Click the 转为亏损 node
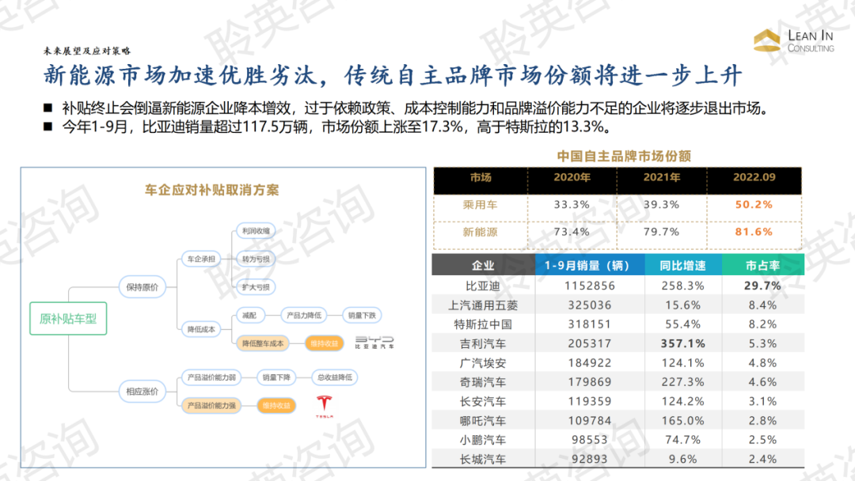Viewport: 855px width, 481px height. [x=256, y=259]
